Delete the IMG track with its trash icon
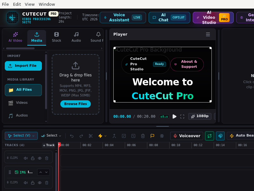This screenshot has height=191, width=254. click(x=47, y=183)
